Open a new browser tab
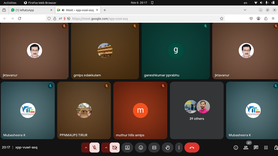278x156 pixels. 105,10
